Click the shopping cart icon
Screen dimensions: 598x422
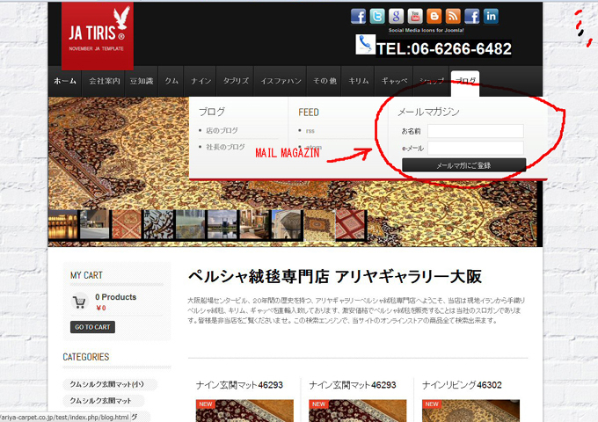click(79, 302)
